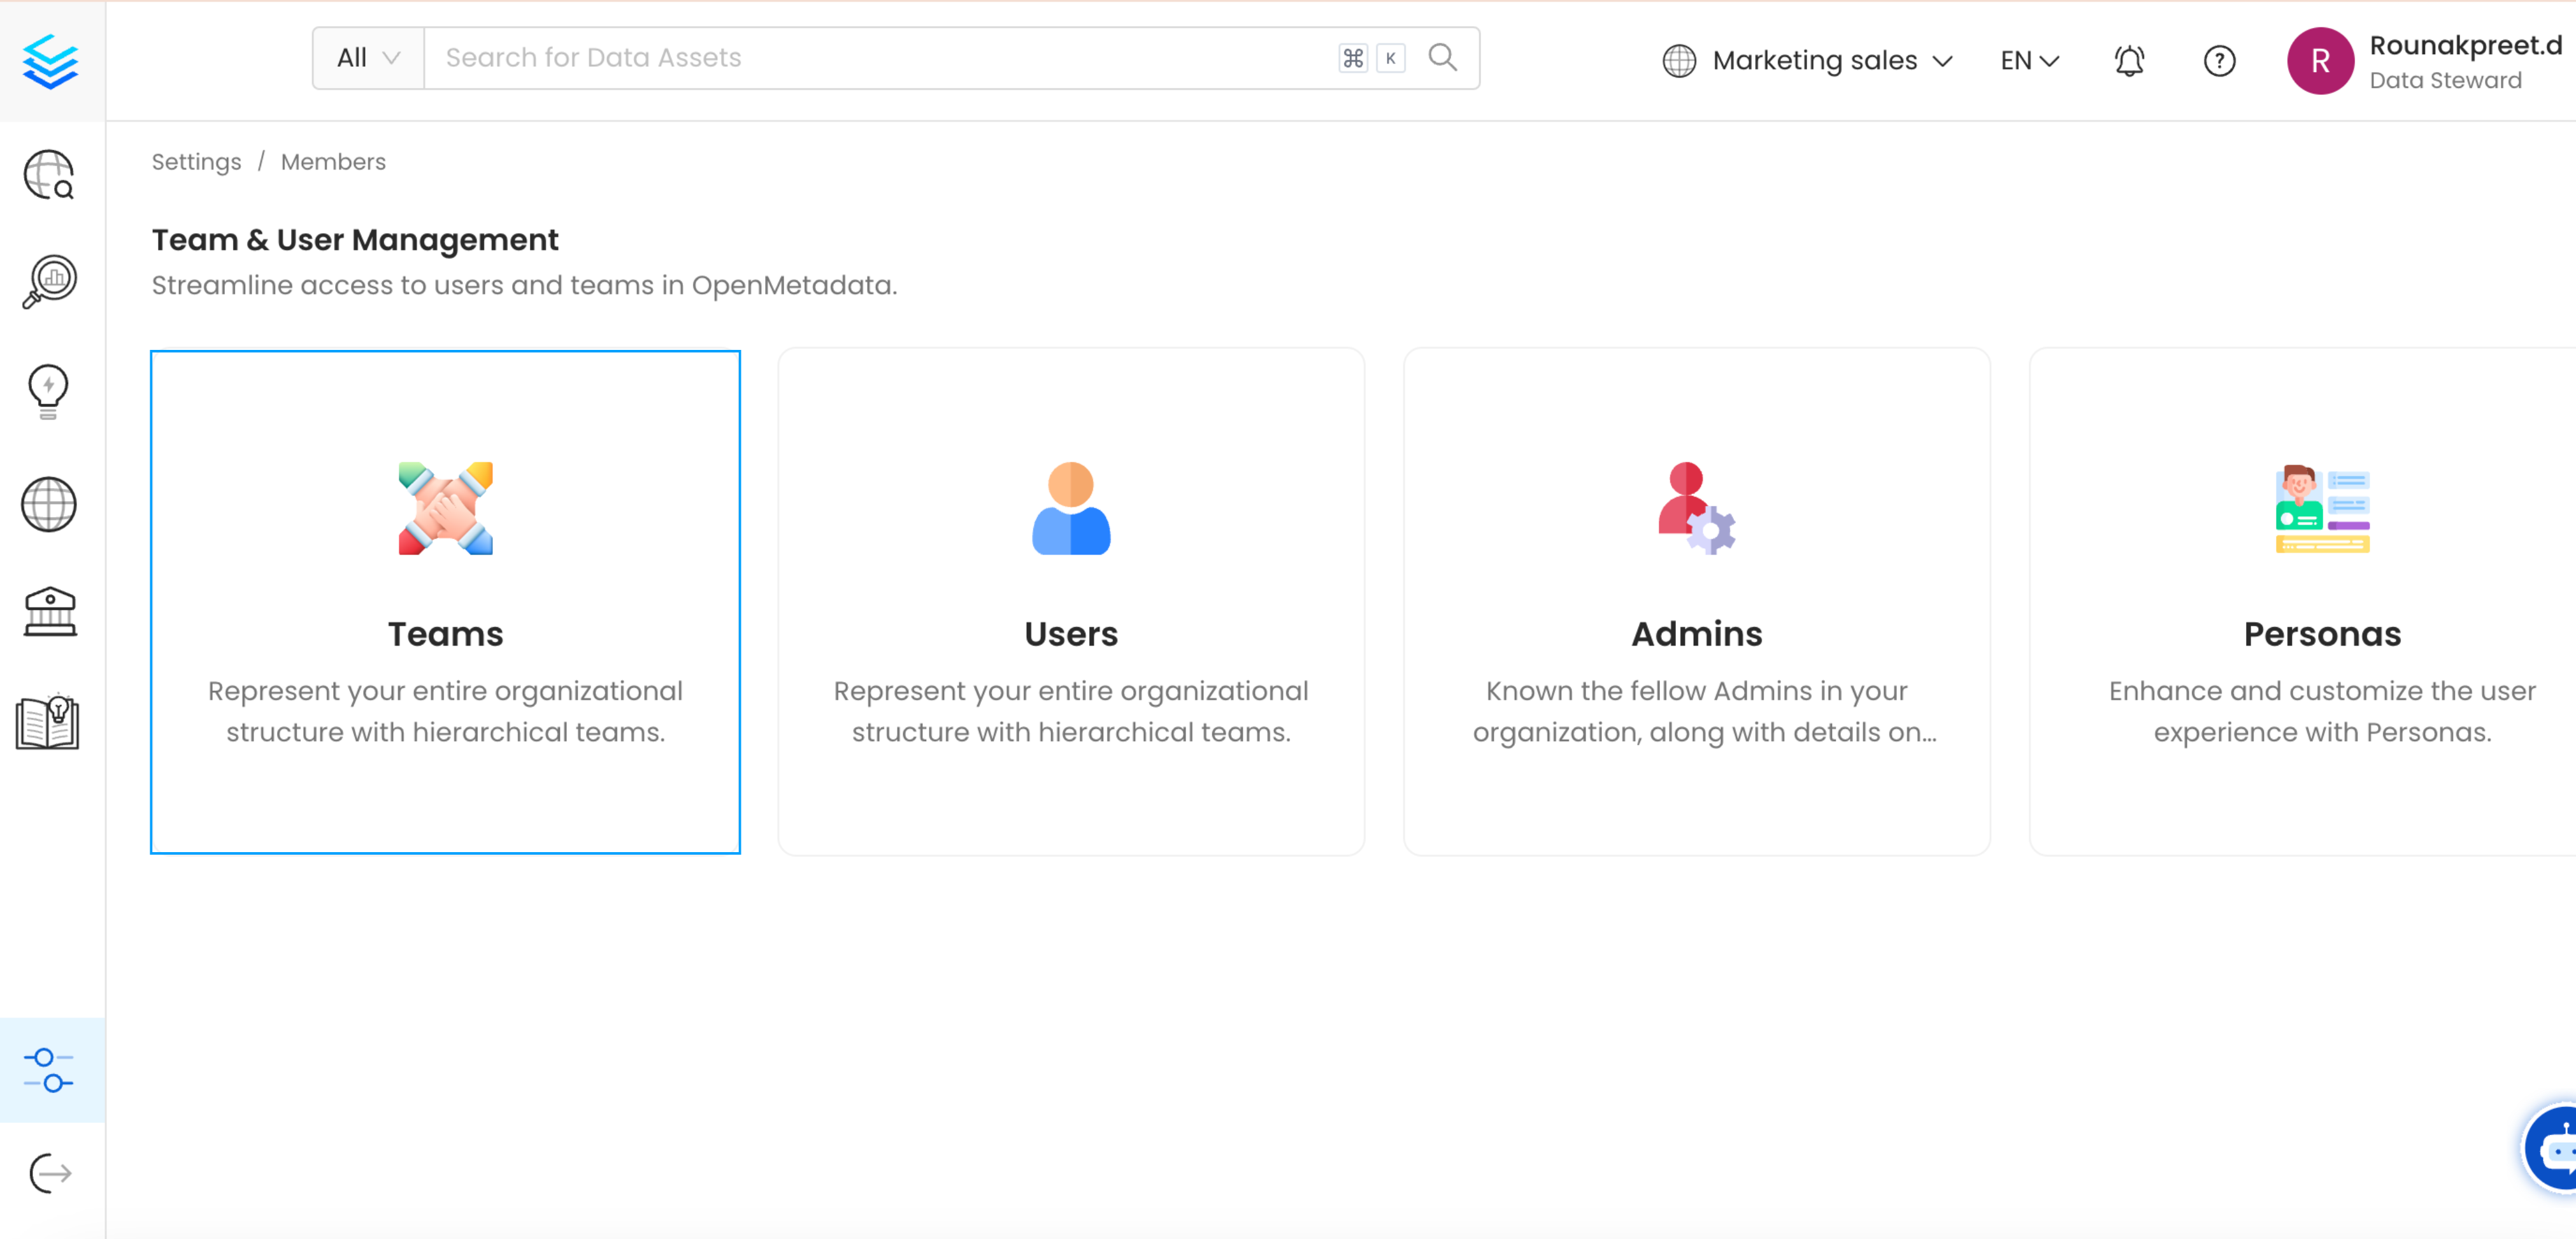
Task: Open the Observability lightbulb icon
Action: [48, 390]
